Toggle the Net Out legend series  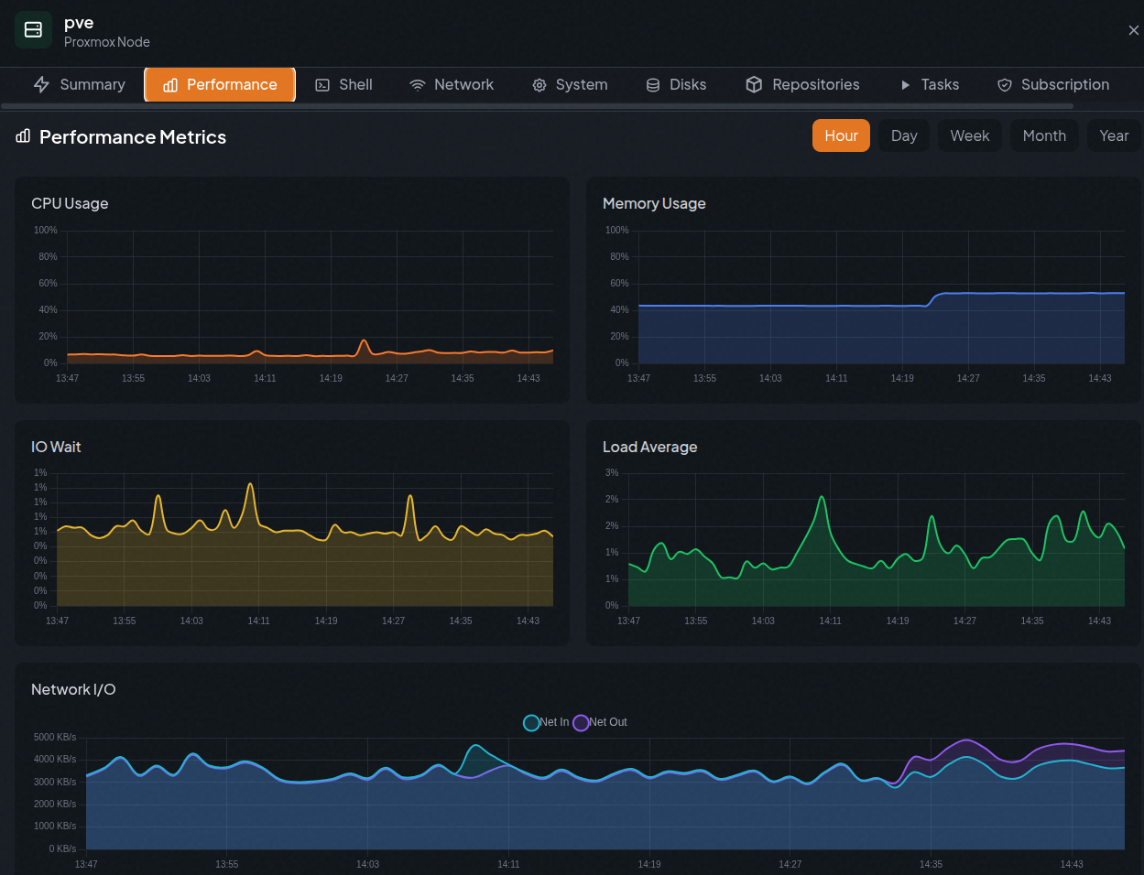(600, 722)
